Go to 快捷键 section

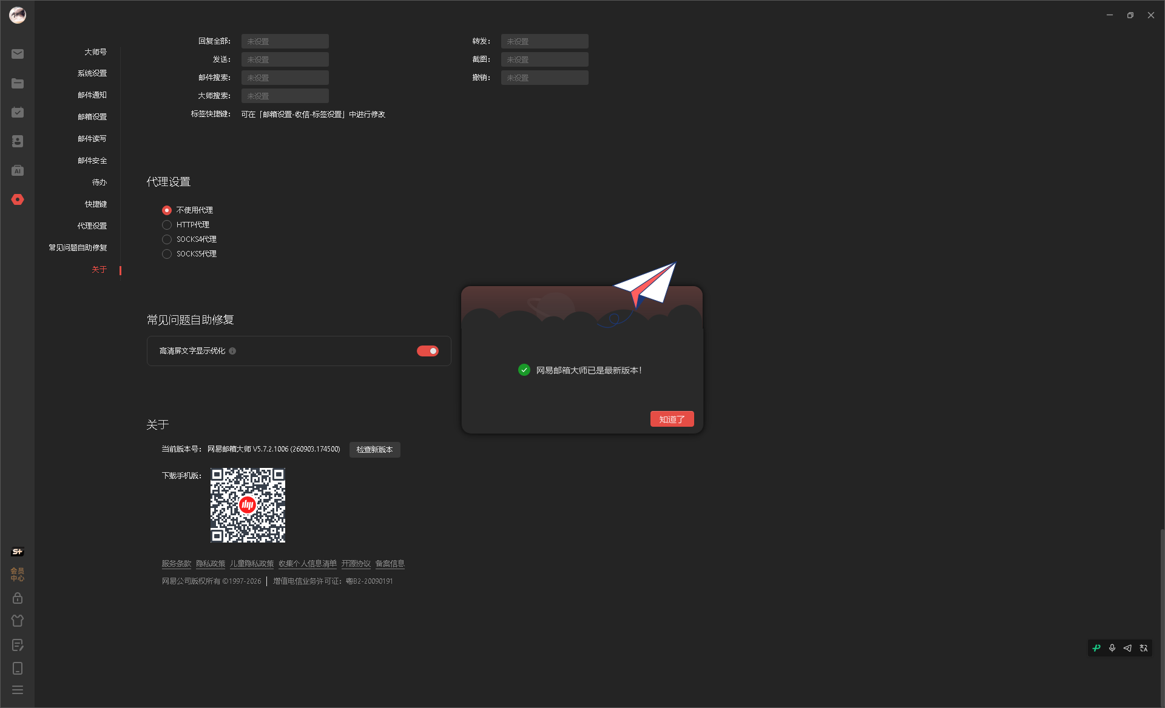[95, 204]
